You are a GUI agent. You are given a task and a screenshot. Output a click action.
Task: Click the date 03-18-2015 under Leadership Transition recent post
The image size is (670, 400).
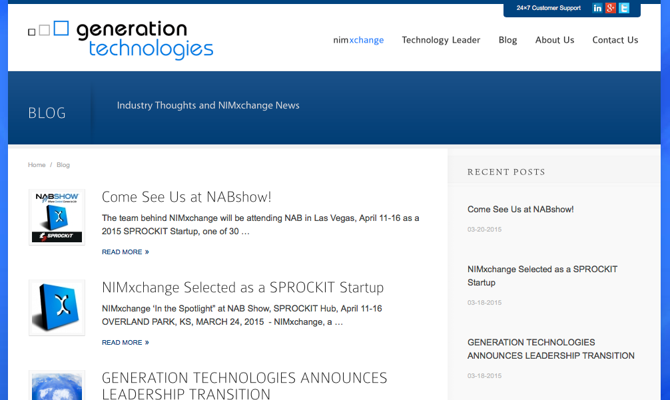(485, 376)
